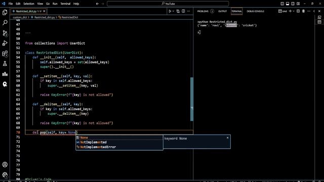Open the Run menu

point(55,4)
